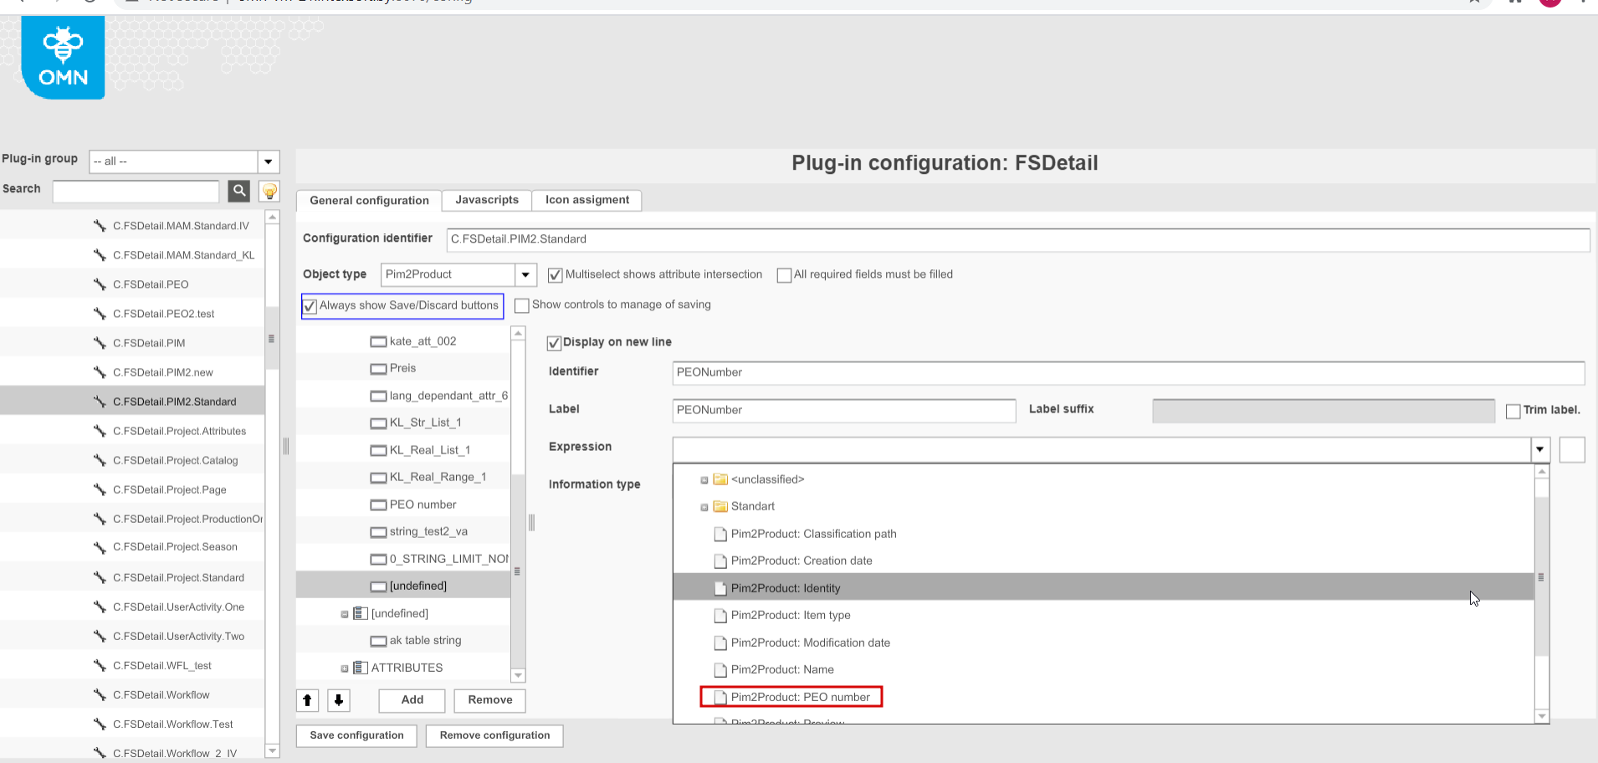The width and height of the screenshot is (1598, 763).
Task: Enable the Trim label checkbox
Action: (1513, 410)
